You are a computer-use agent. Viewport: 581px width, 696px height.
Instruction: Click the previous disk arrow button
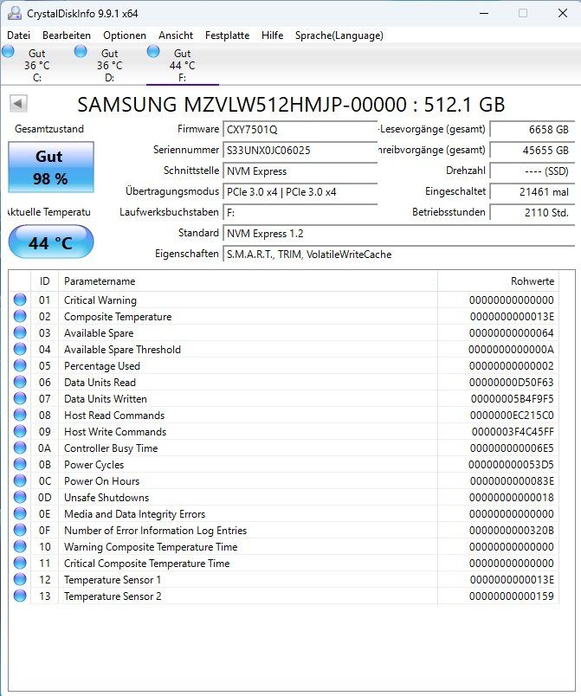point(18,104)
